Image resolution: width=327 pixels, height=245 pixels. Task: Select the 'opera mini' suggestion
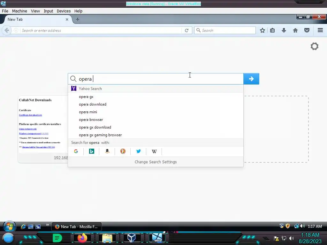click(x=156, y=112)
